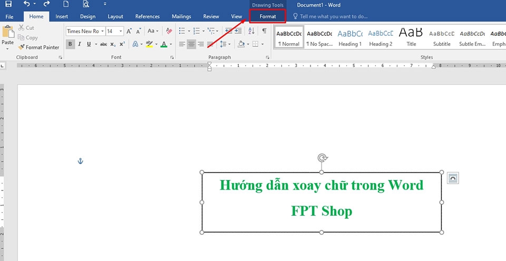The image size is (506, 261).
Task: Switch to the Layout tab
Action: (115, 16)
